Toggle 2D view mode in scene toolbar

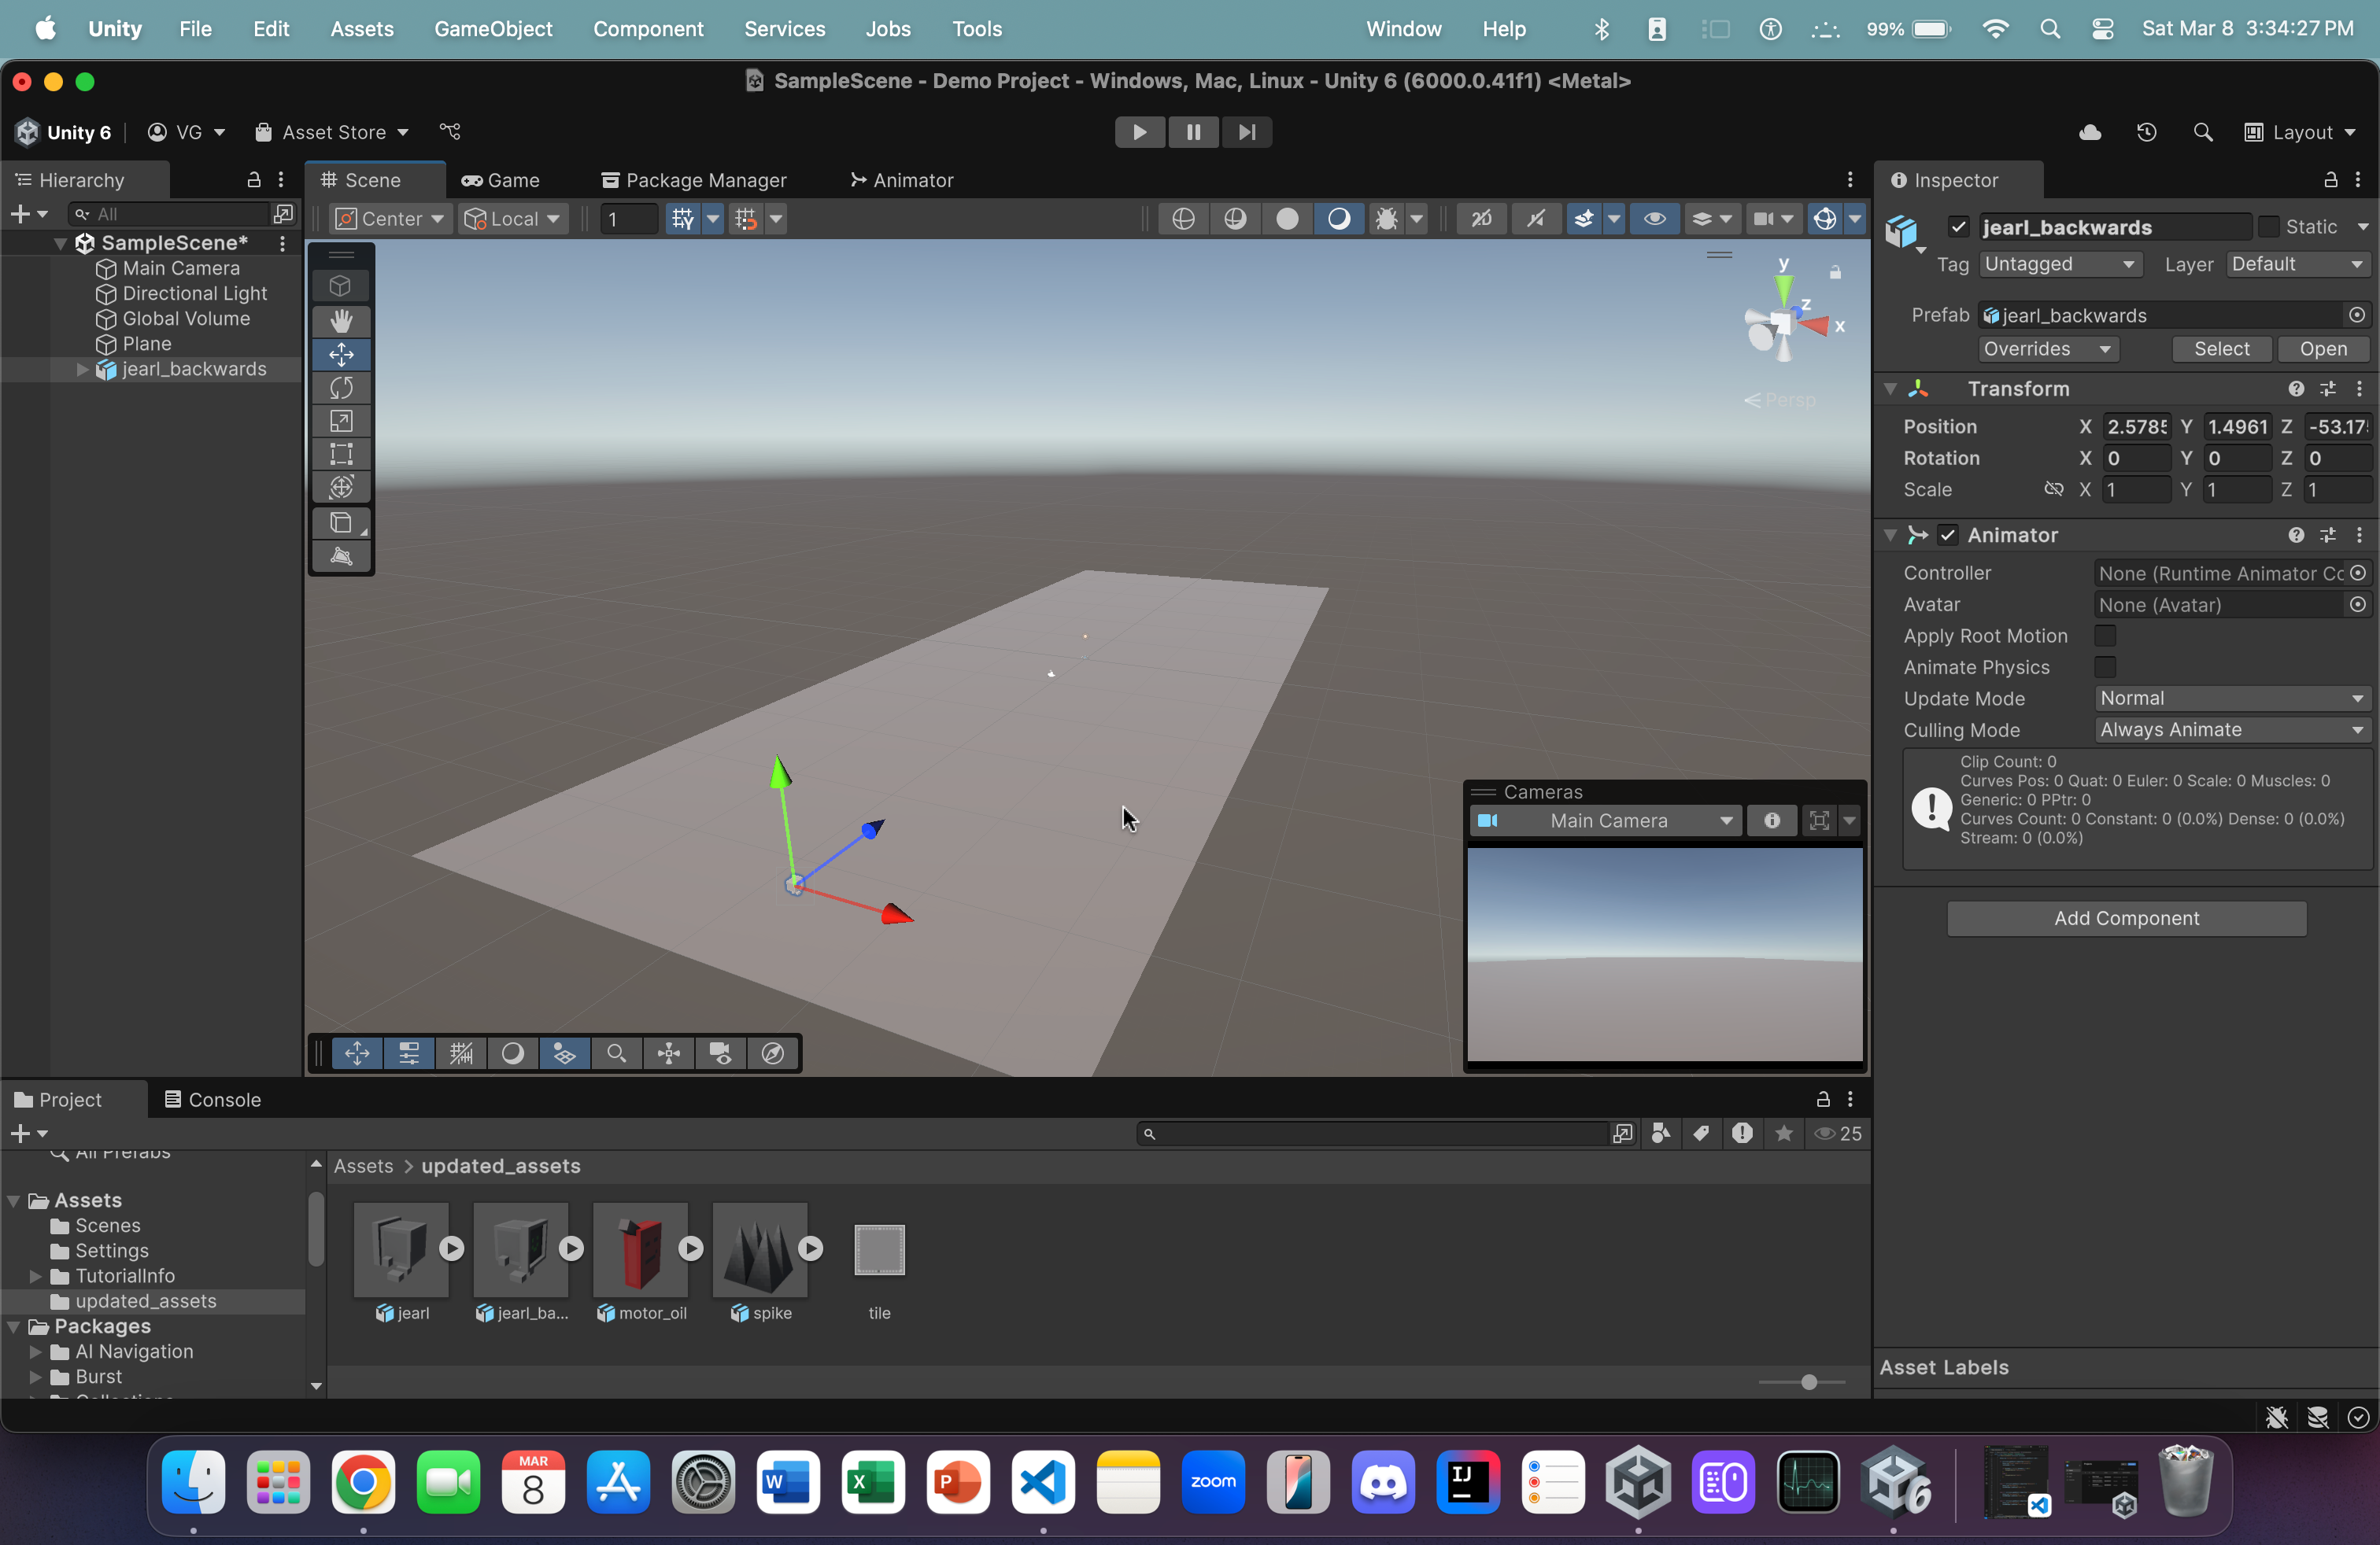1481,218
